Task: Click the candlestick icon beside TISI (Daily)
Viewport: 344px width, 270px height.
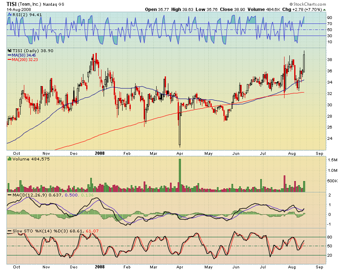Action: 9,51
